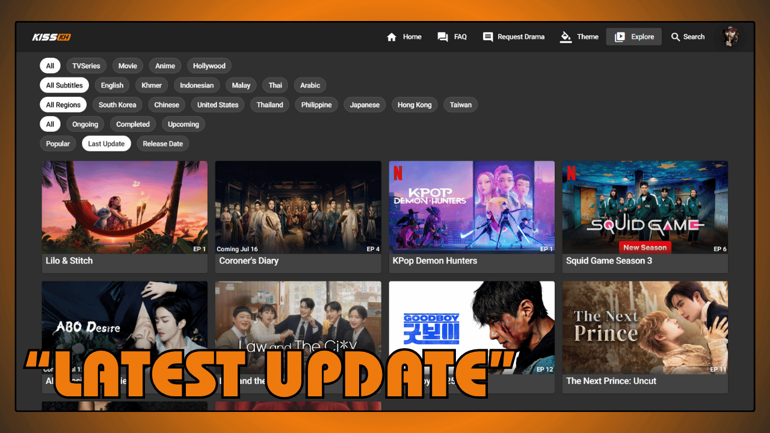Screen dimensions: 770x433
Task: Open the FAQ chat bubble icon
Action: pyautogui.click(x=443, y=37)
